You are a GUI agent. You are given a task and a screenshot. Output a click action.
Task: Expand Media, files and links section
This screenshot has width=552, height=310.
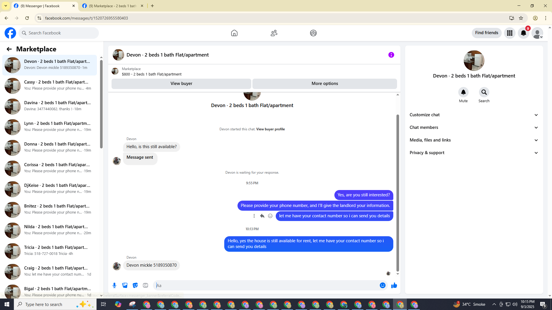(x=474, y=140)
